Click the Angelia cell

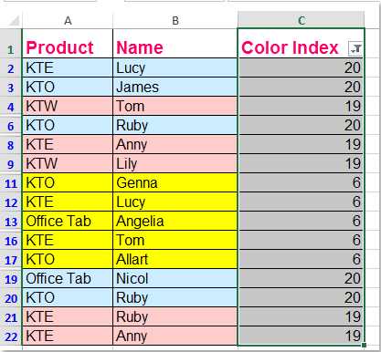175,221
